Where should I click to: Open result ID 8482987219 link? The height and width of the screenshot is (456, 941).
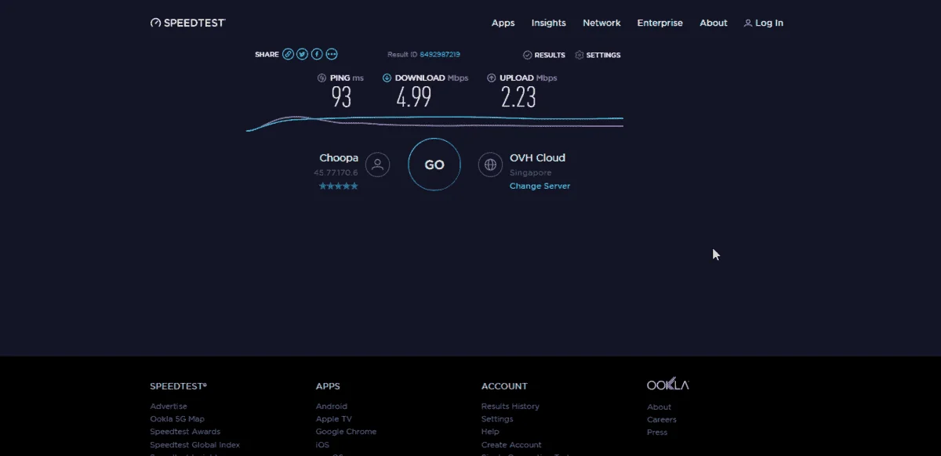click(x=440, y=54)
